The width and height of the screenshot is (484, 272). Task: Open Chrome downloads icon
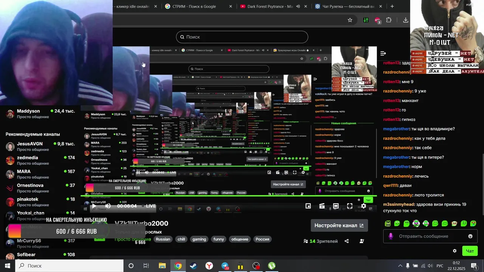[x=406, y=20]
